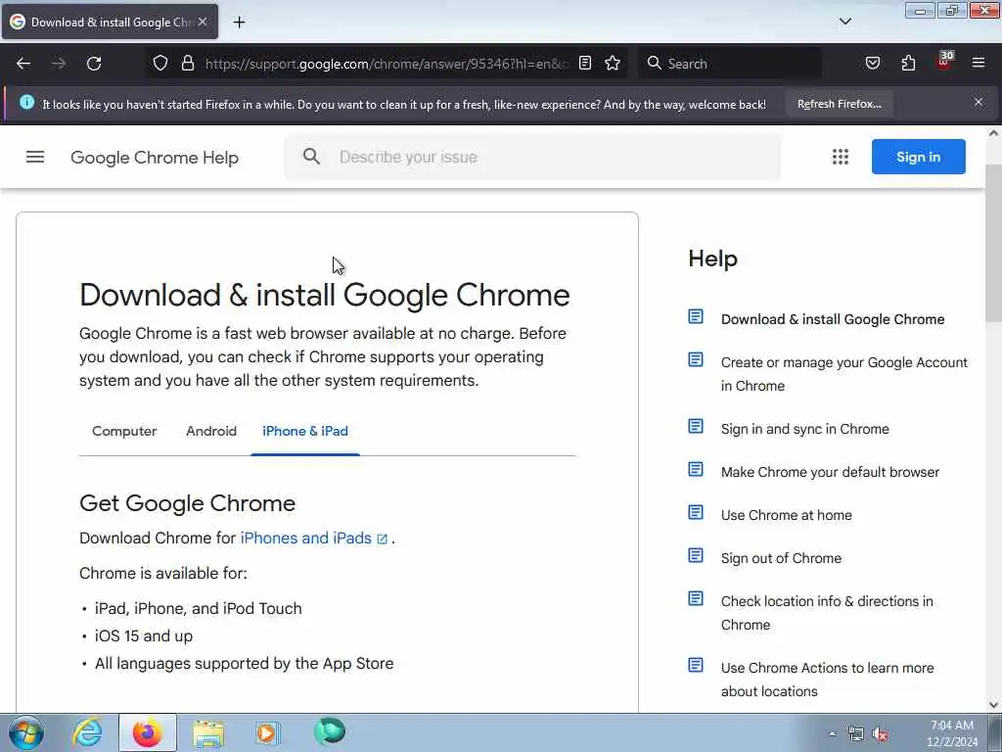Viewport: 1002px width, 752px height.
Task: Show hidden tray icons arrow
Action: pyautogui.click(x=832, y=734)
